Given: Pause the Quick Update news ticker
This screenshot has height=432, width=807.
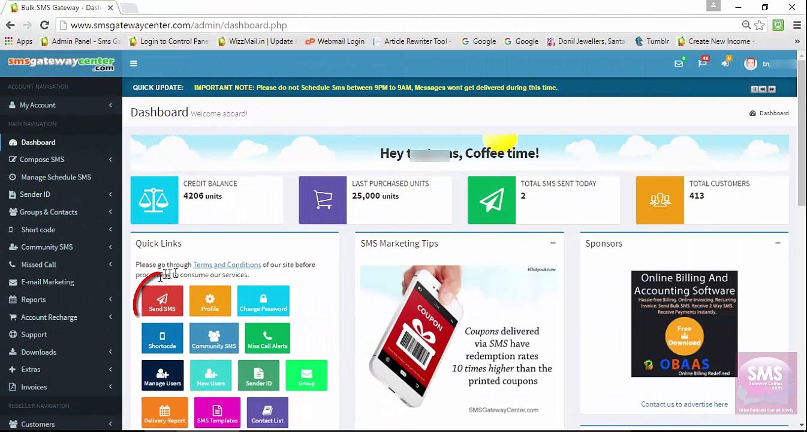Looking at the screenshot, I should point(754,89).
